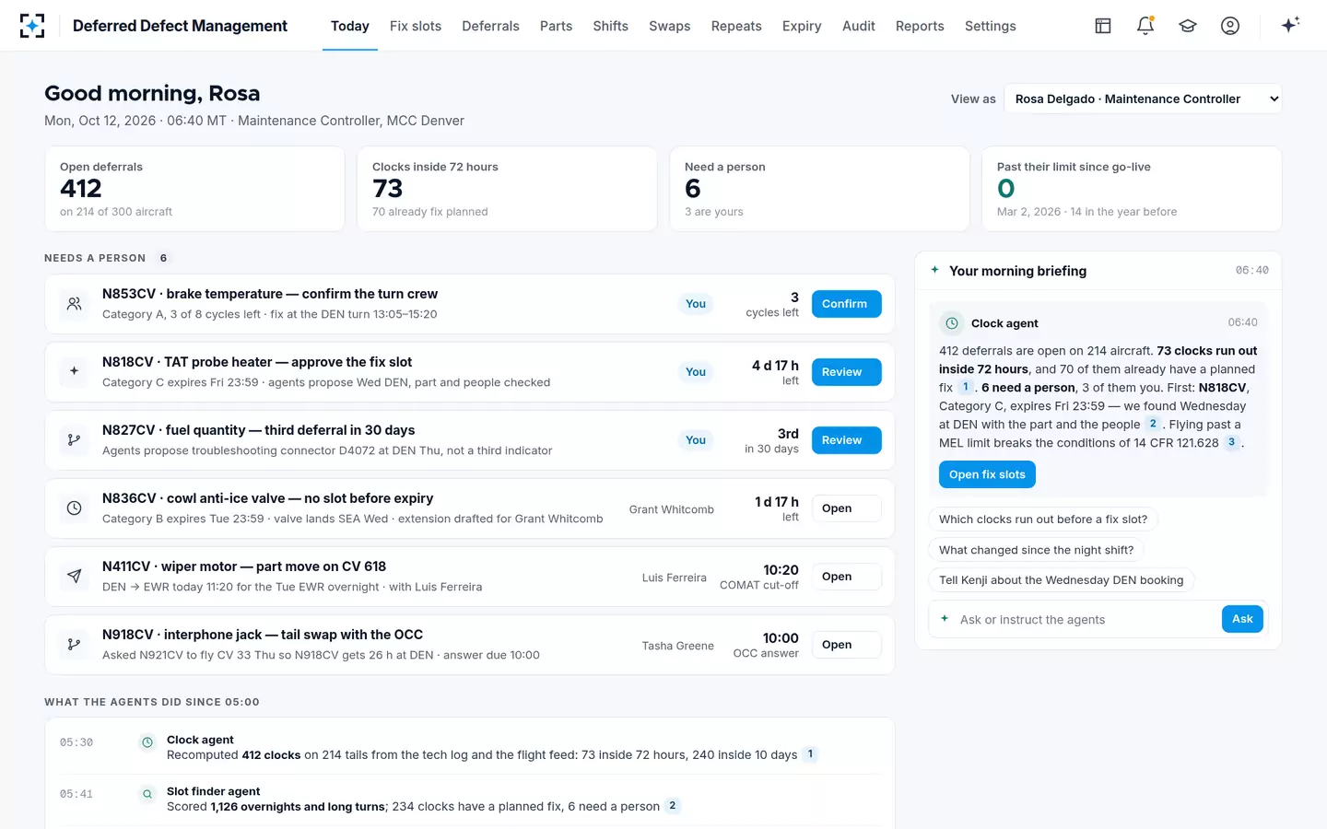
Task: Click the sparkle assistant icon in header
Action: click(1290, 26)
